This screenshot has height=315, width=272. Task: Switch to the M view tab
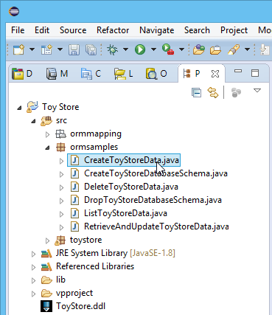click(57, 74)
